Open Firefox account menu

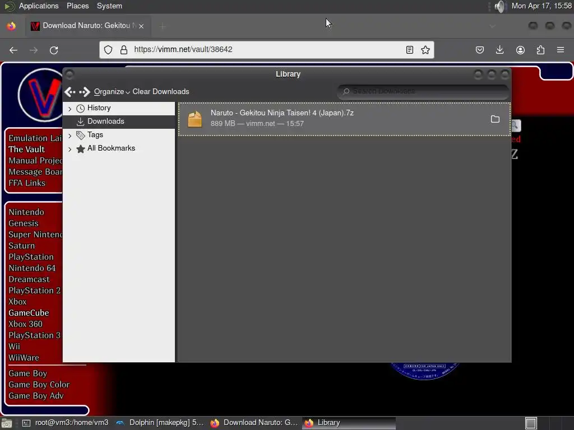520,50
